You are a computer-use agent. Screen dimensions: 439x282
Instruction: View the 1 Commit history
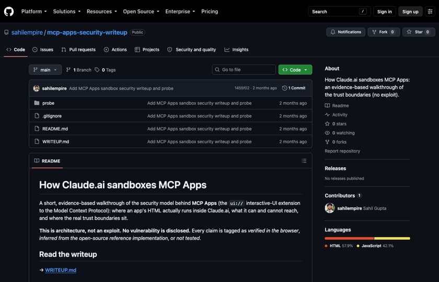click(294, 88)
